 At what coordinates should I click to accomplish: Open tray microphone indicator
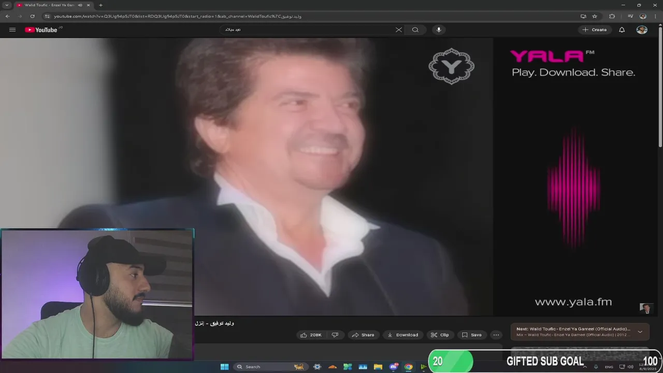pyautogui.click(x=596, y=367)
